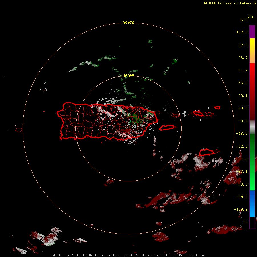Click the 61.2 legend value
Screen dimensions: 257x257
coord(243,70)
